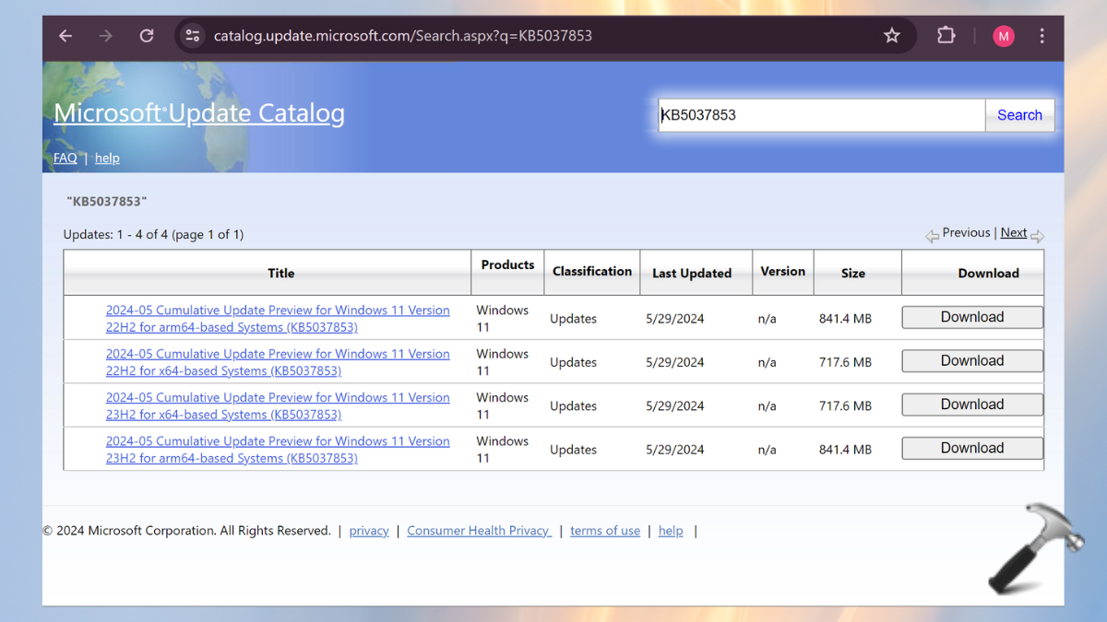Sort by the Version column header
The height and width of the screenshot is (622, 1107).
pyautogui.click(x=783, y=271)
